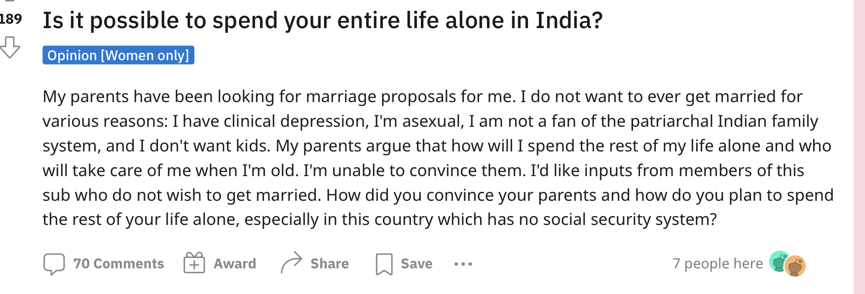Image resolution: width=865 pixels, height=294 pixels.
Task: Click the curved arrow Share icon
Action: pos(291,262)
